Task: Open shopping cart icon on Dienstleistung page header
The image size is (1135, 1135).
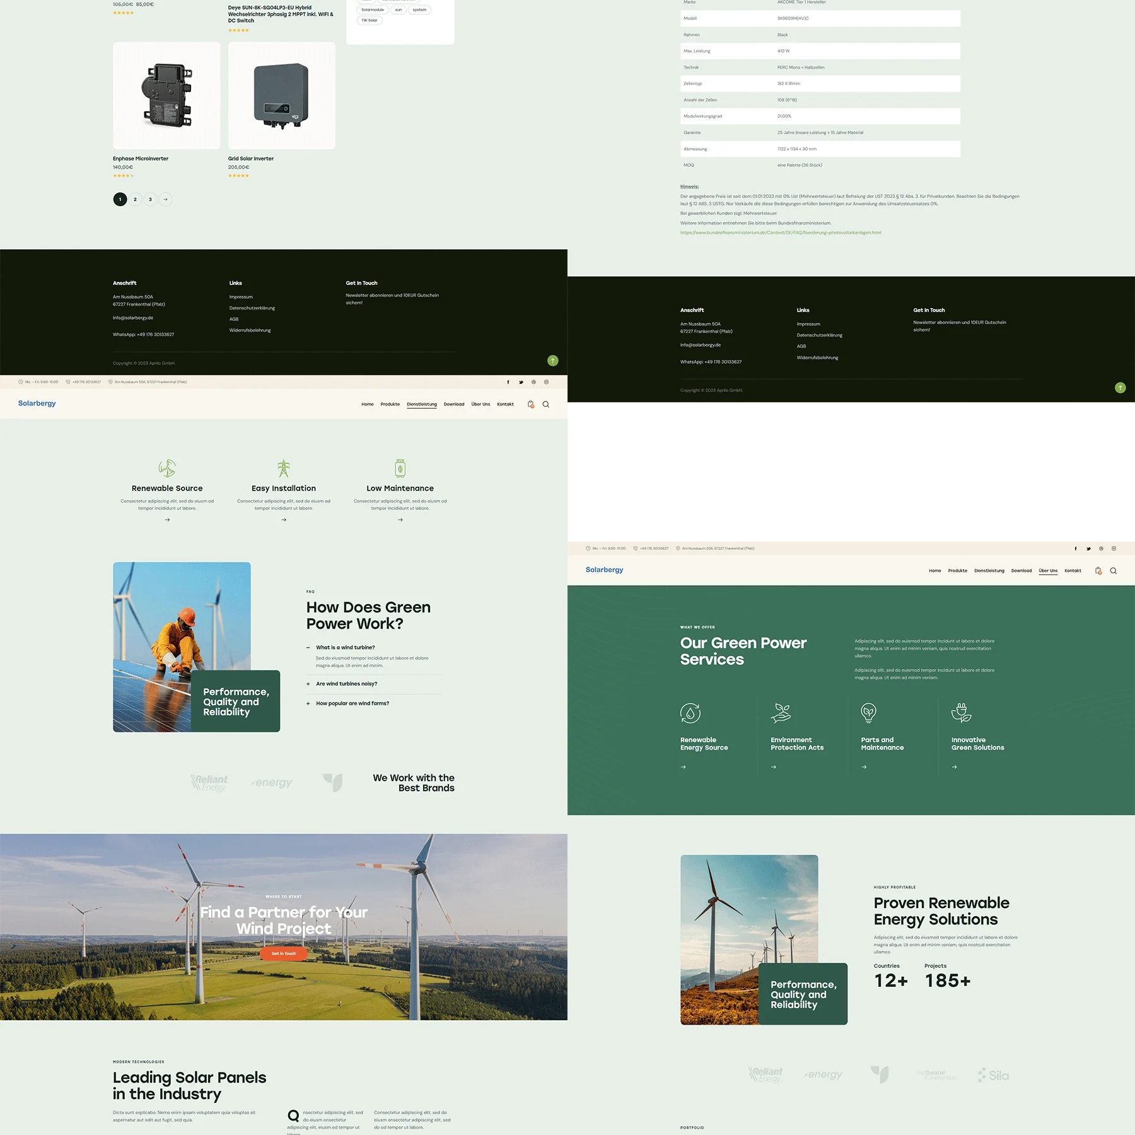Action: click(531, 404)
